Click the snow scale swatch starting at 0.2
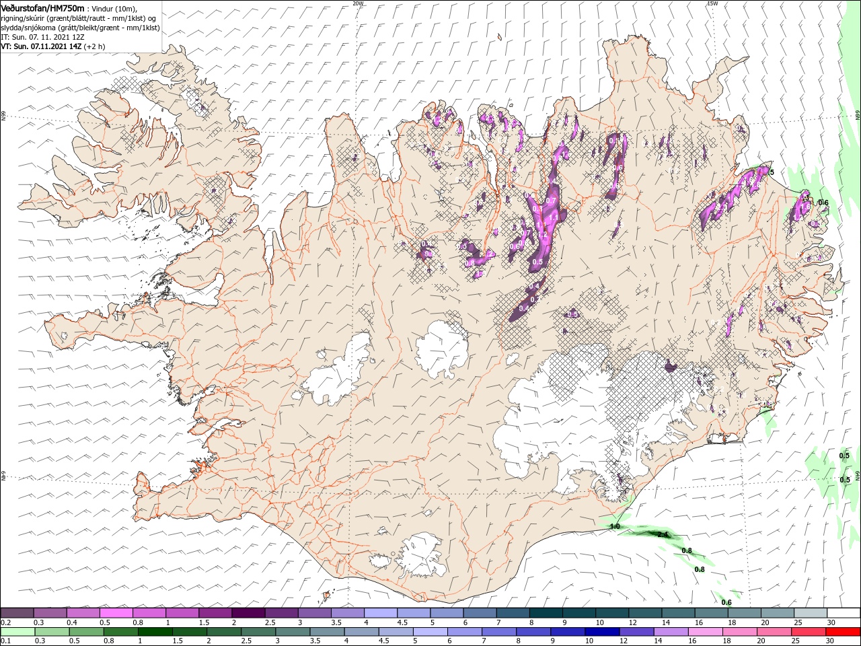861x646 pixels. click(17, 613)
